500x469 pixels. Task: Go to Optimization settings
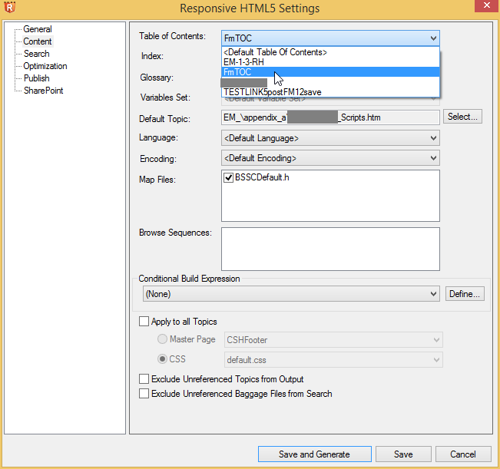click(x=45, y=66)
